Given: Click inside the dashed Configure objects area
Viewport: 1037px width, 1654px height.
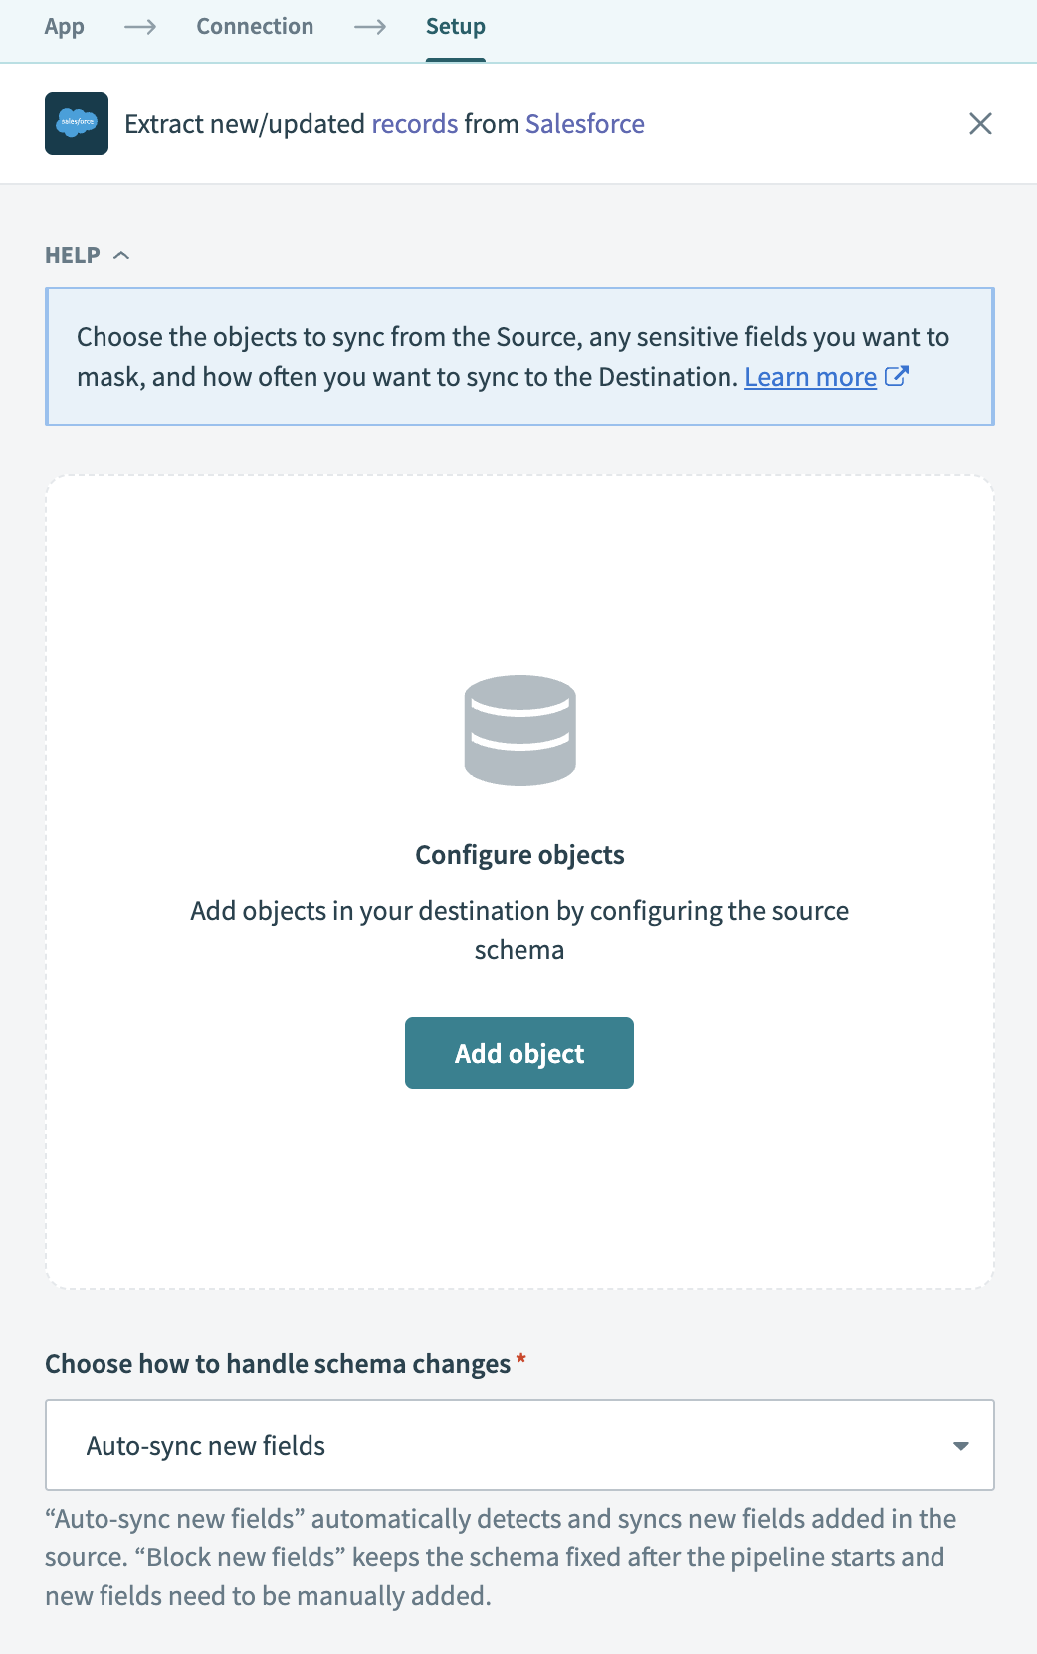Looking at the screenshot, I should click(518, 1174).
